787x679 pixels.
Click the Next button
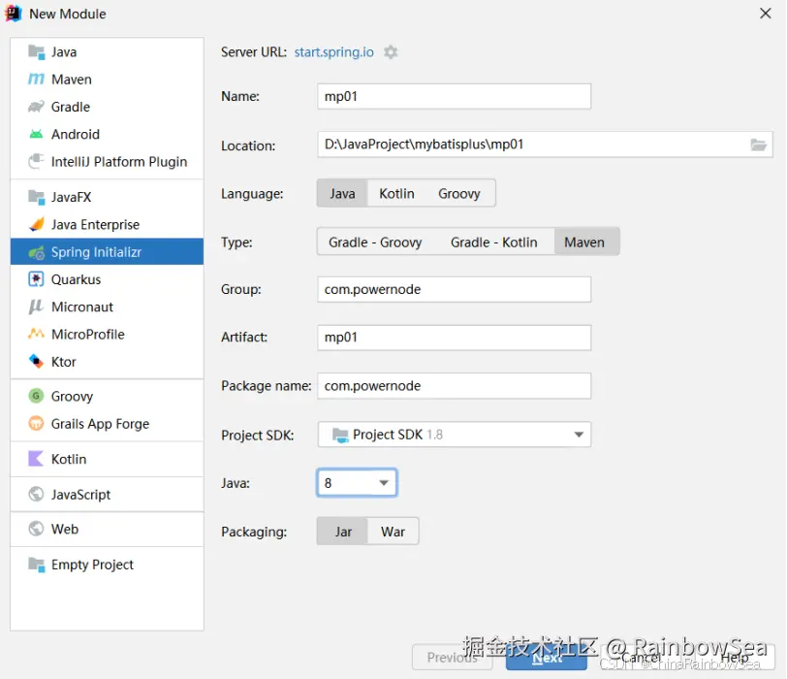(x=547, y=658)
